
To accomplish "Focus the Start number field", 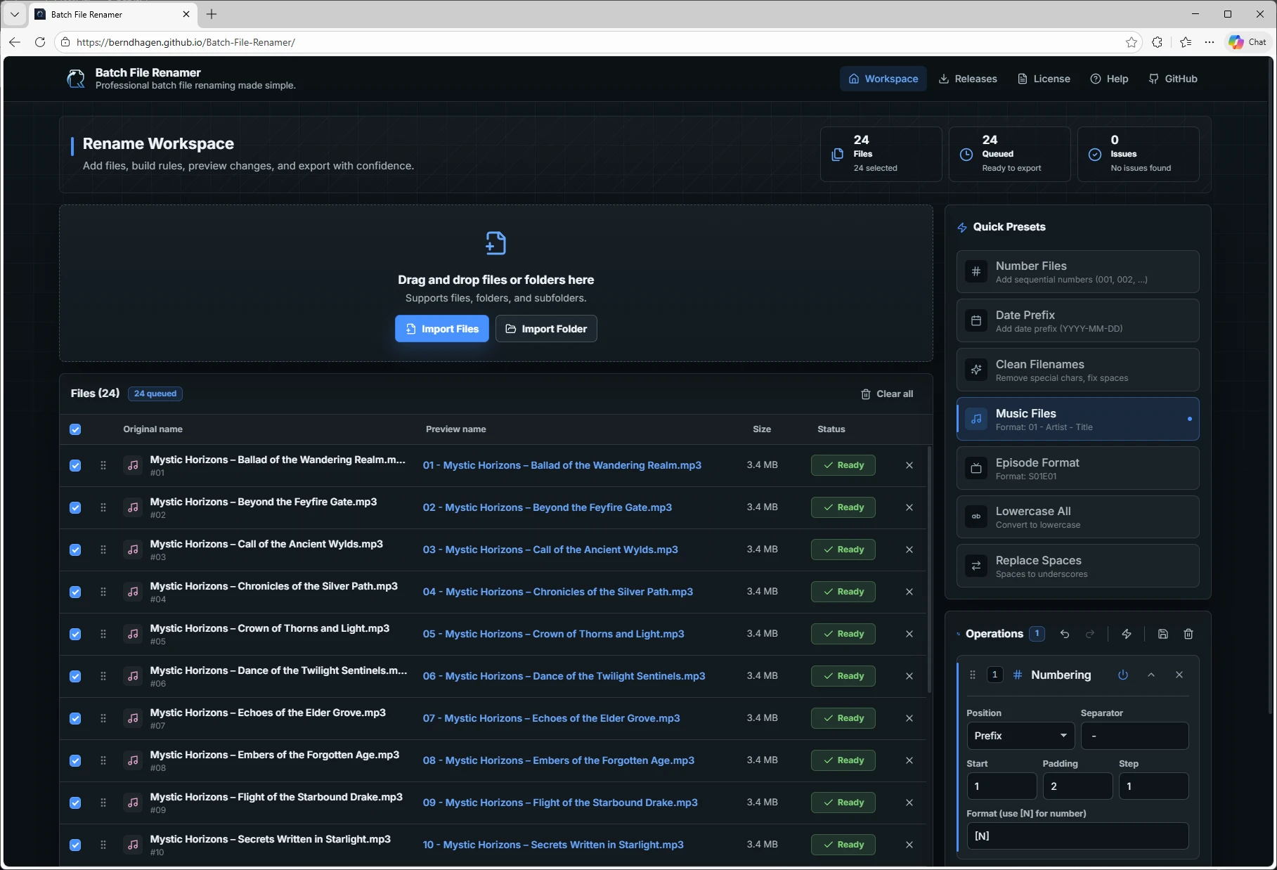I will tap(1001, 786).
